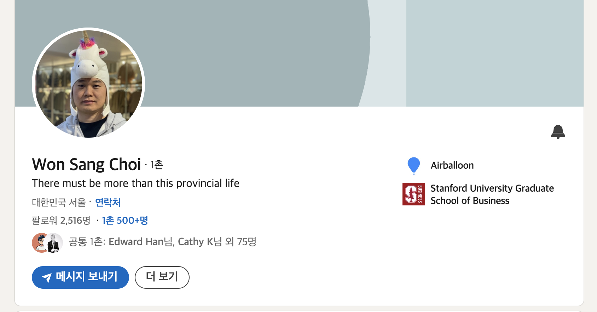View the 1촌 500+명 connections link
Viewport: 597px width, 312px height.
(x=125, y=221)
